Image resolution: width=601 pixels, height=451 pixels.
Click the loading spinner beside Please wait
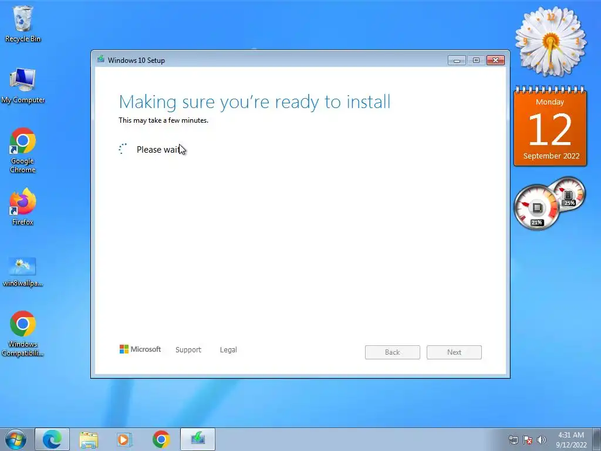pyautogui.click(x=123, y=149)
